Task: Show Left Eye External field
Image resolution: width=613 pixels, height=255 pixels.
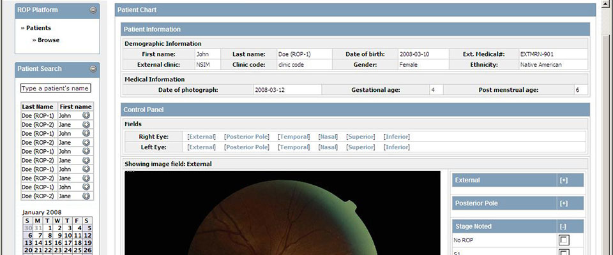Action: pyautogui.click(x=201, y=147)
